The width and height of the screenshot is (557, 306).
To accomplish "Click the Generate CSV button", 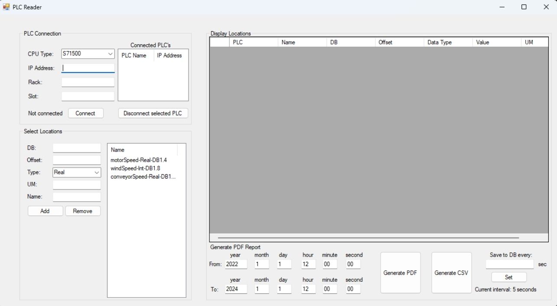I will click(x=451, y=273).
